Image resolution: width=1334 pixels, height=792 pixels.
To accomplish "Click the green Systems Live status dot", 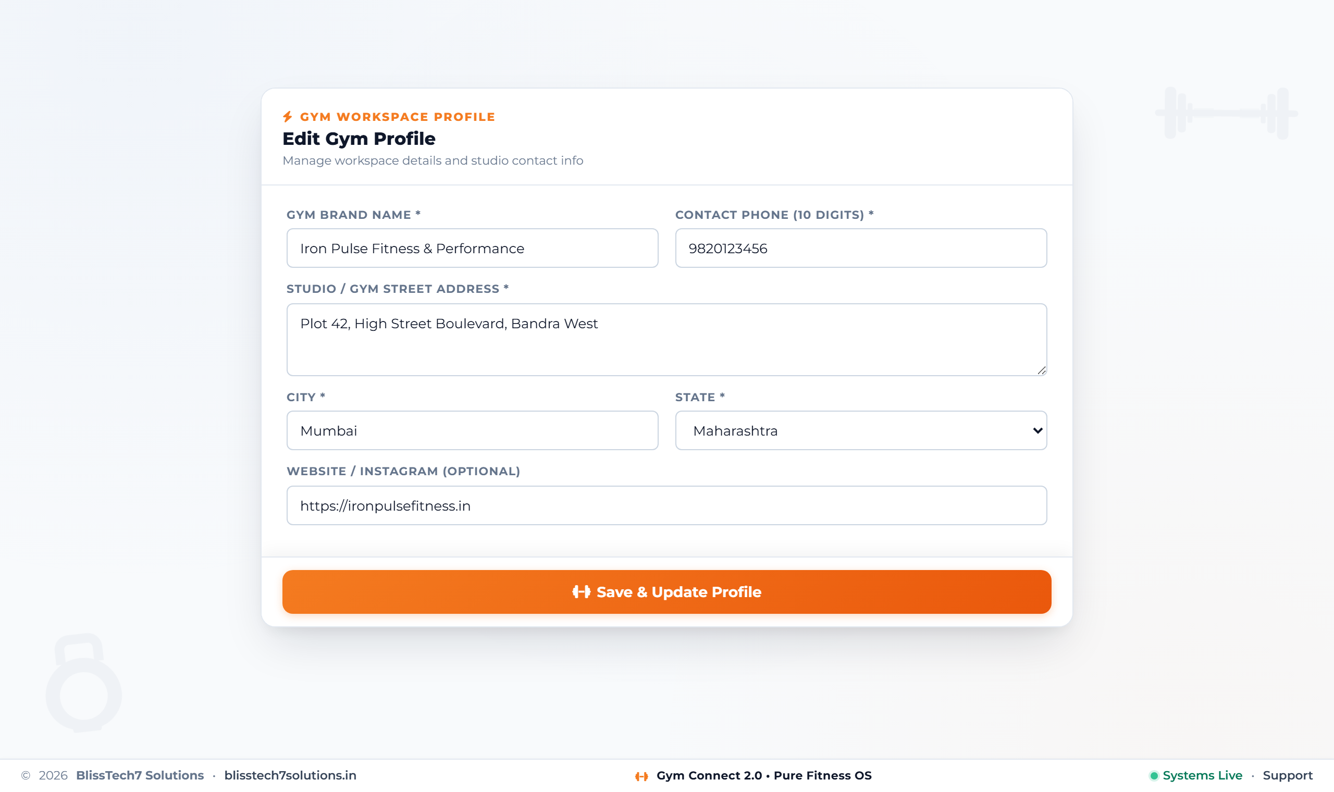I will [1154, 775].
